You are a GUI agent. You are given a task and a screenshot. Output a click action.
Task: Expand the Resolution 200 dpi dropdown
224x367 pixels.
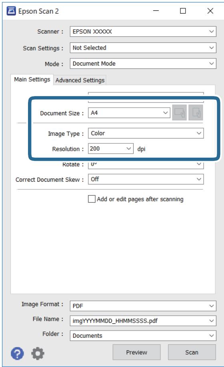110,148
